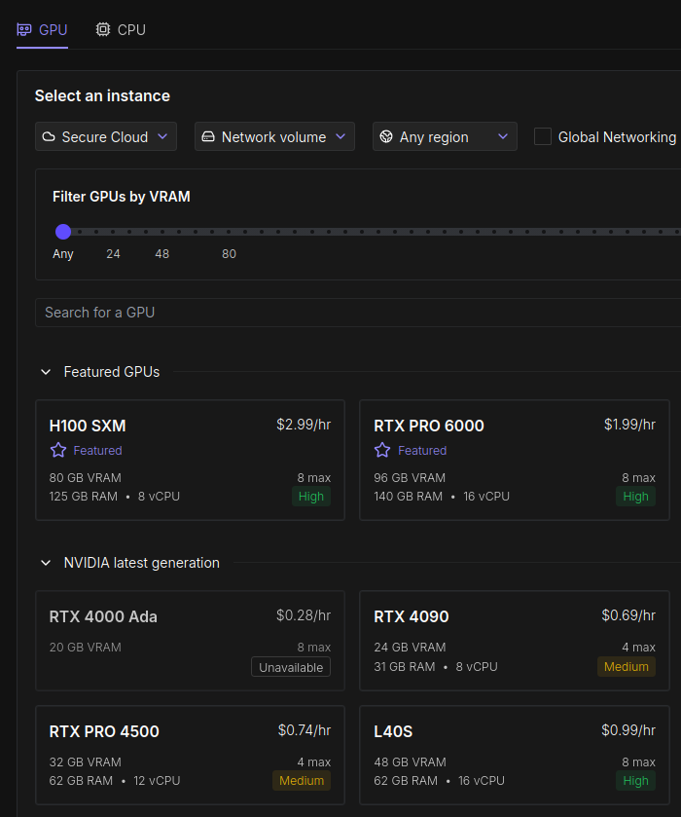
Task: Click the $1.99/hr price on RTX PRO 6000
Action: [629, 425]
